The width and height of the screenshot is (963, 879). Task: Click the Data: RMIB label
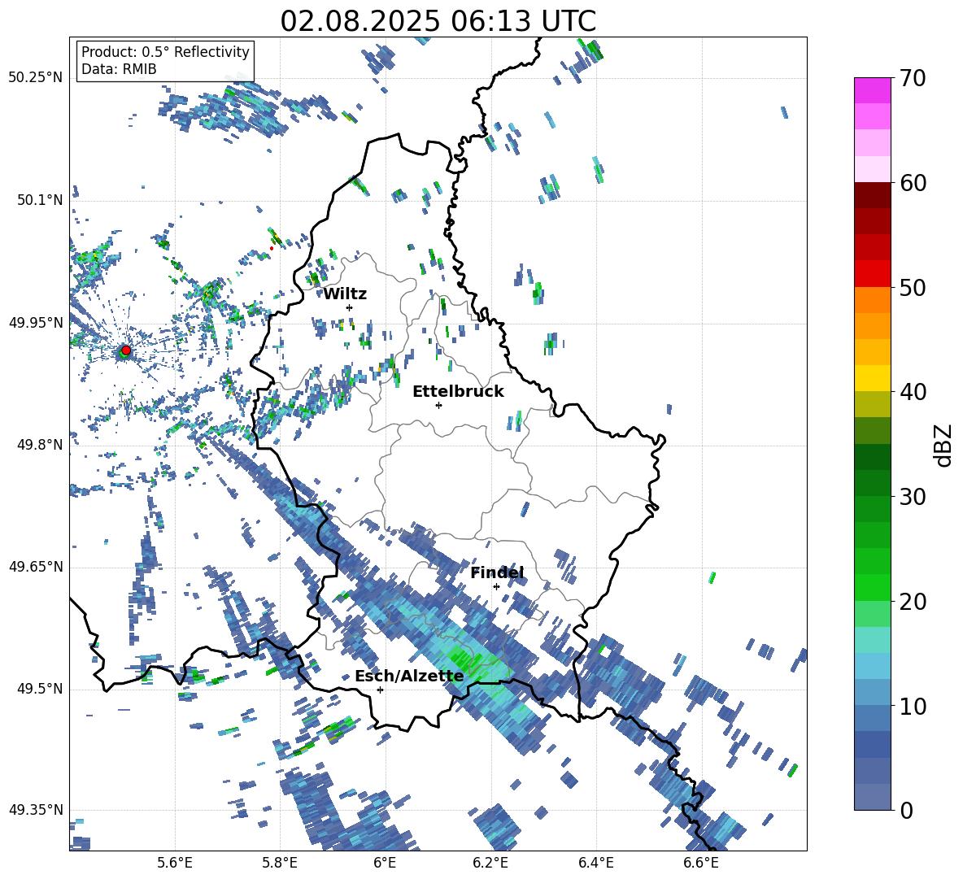point(119,69)
